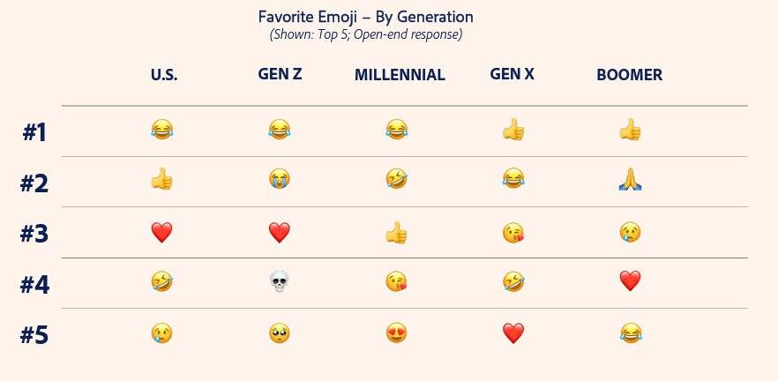The height and width of the screenshot is (381, 778).
Task: Click Millennial's #5 heart-eyes emoji
Action: click(x=396, y=332)
